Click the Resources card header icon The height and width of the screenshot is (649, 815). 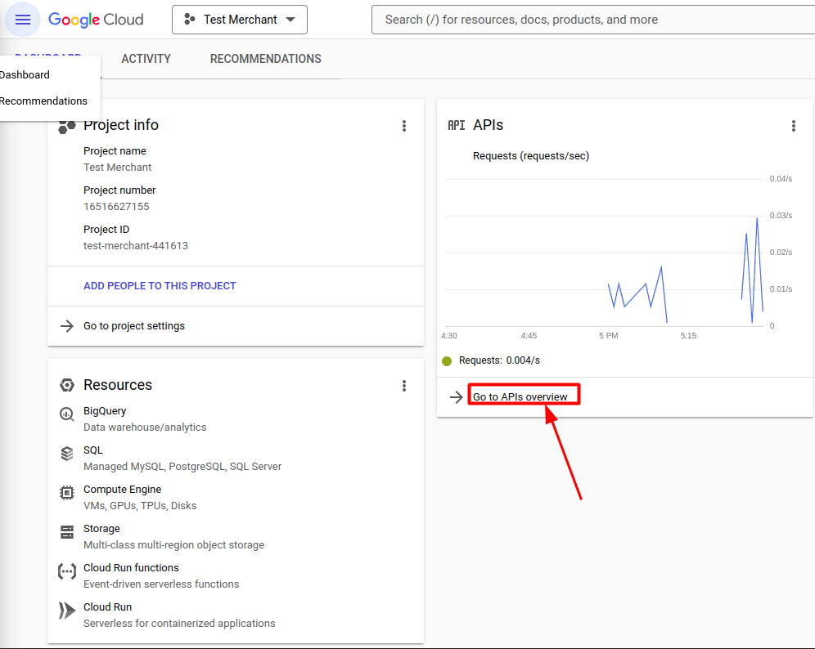[x=67, y=385]
